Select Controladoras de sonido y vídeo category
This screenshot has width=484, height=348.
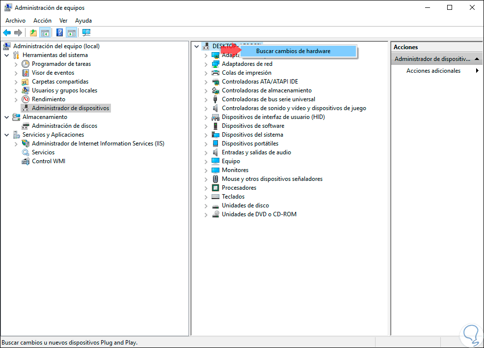294,108
